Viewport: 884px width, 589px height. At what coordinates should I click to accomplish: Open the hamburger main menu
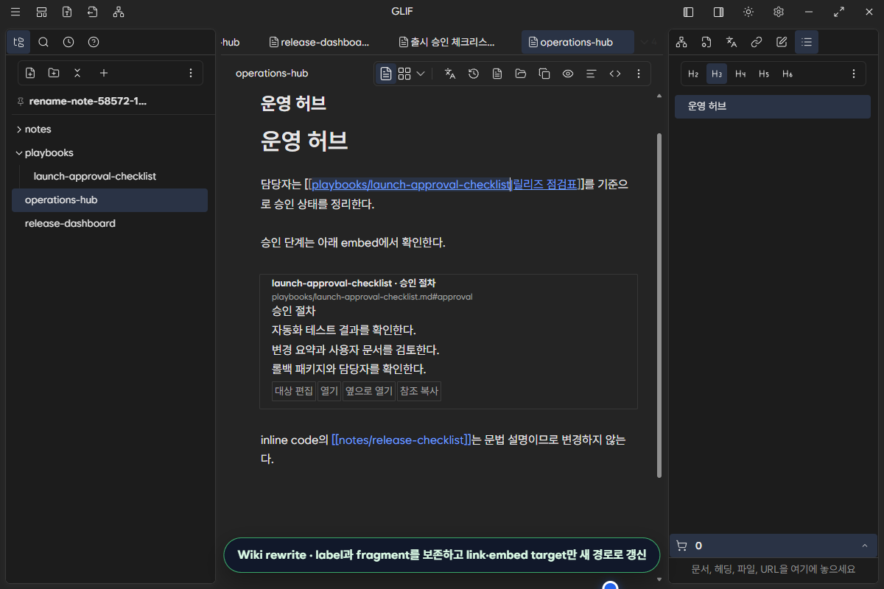coord(15,12)
